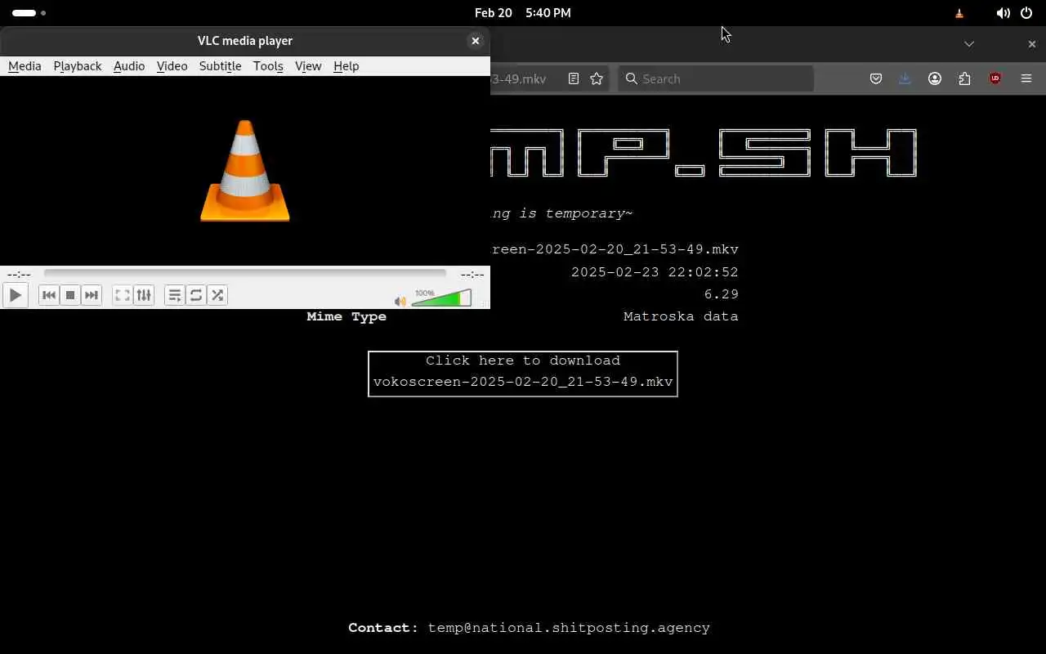Open VLC Playback menu
1046x654 pixels.
78,66
